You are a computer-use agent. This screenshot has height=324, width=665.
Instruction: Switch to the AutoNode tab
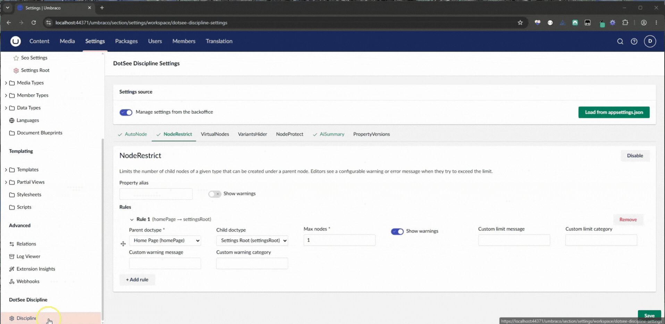tap(132, 134)
